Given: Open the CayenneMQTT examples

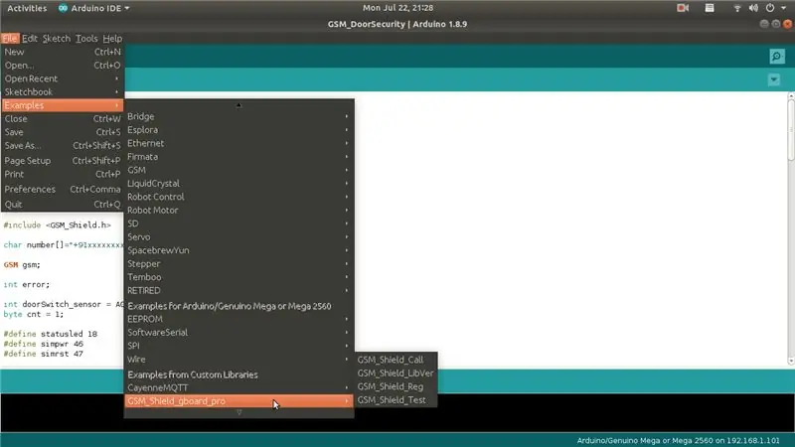Looking at the screenshot, I should [x=238, y=387].
